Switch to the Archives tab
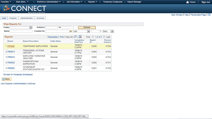The width and height of the screenshot is (212, 119). (x=40, y=18)
